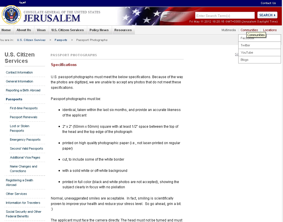Screen dimensions: 283x222
Task: Select Twitter from the Communities dropdown
Action: pyautogui.click(x=245, y=45)
